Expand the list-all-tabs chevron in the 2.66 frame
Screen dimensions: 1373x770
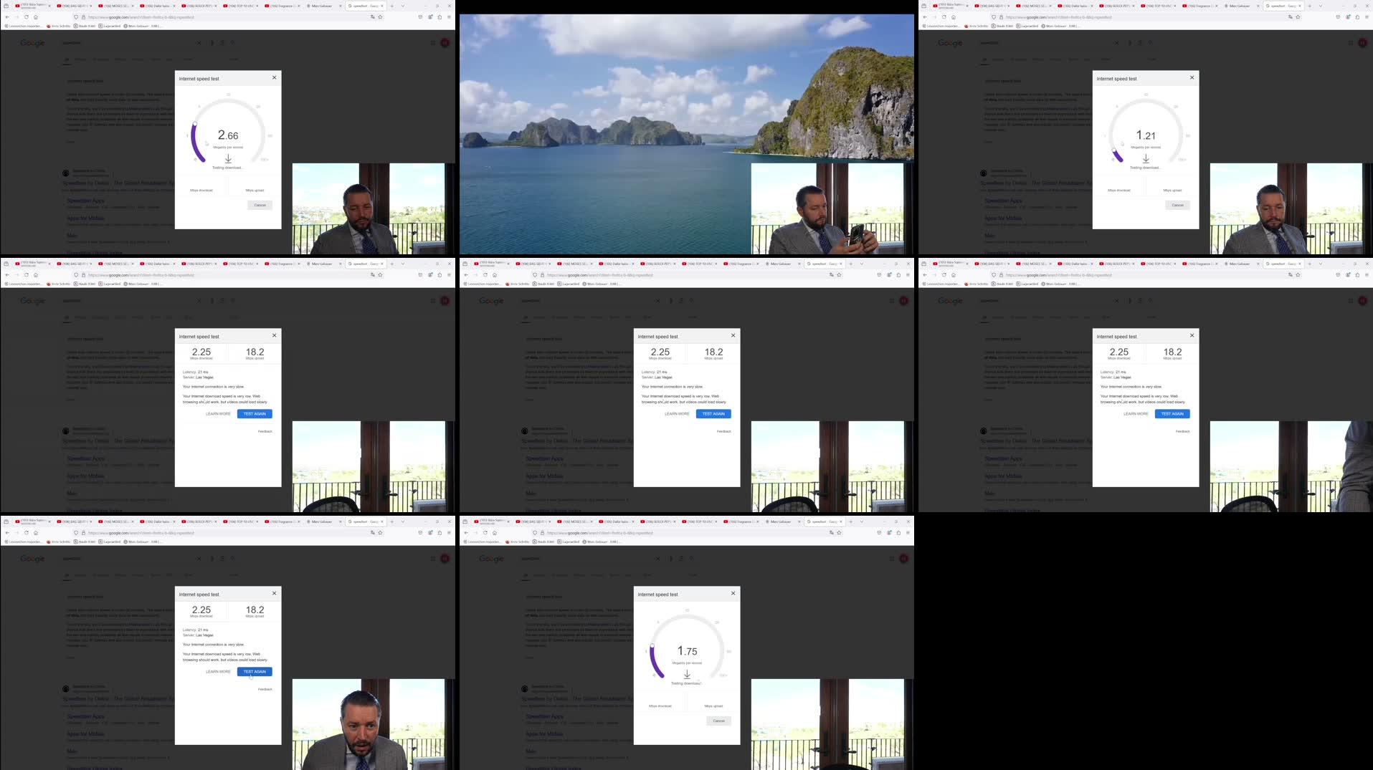tap(402, 6)
